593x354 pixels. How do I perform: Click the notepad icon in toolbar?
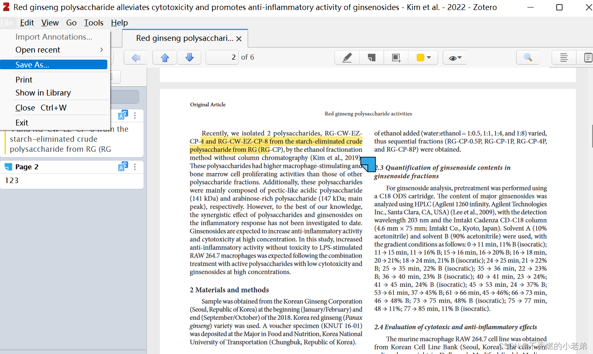[x=588, y=58]
